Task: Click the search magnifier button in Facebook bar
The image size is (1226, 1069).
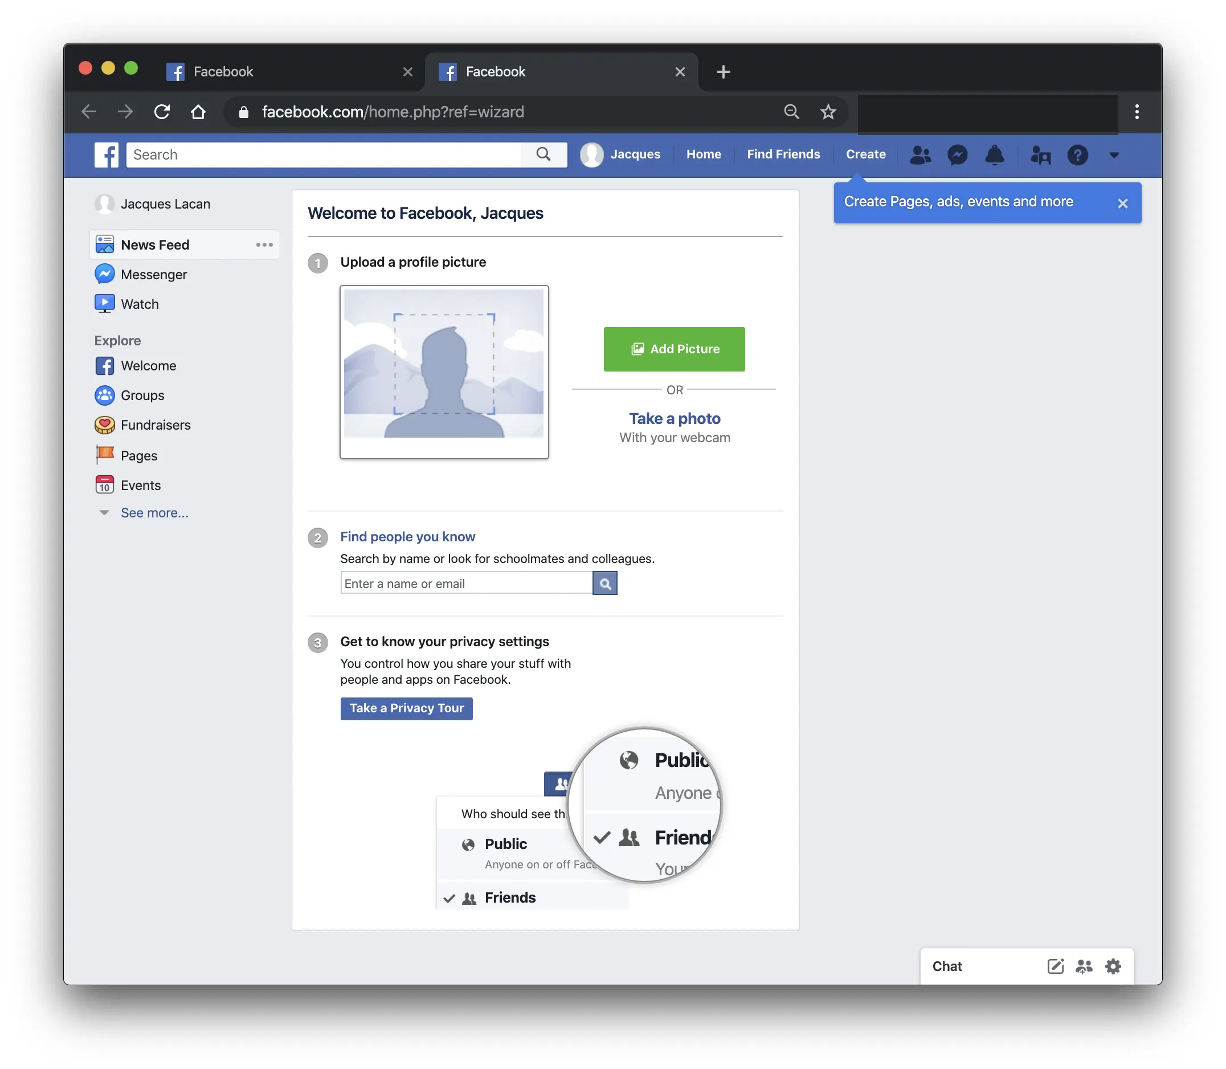Action: [x=543, y=154]
